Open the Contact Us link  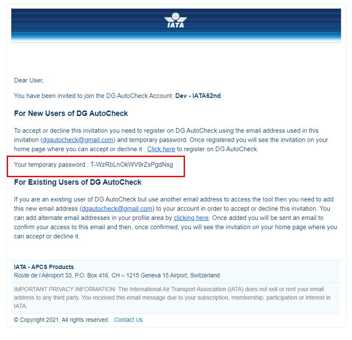point(128,320)
